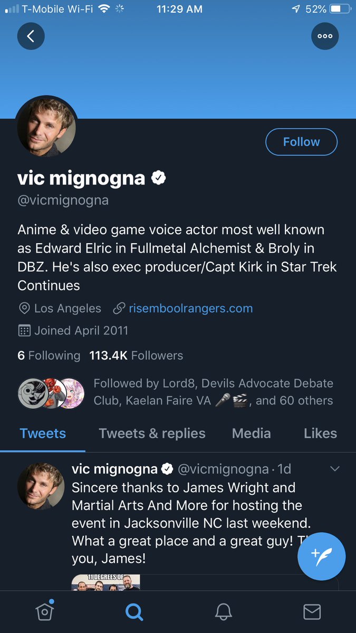The image size is (356, 633).
Task: Open the Home tab icon in bottom bar
Action: click(45, 611)
